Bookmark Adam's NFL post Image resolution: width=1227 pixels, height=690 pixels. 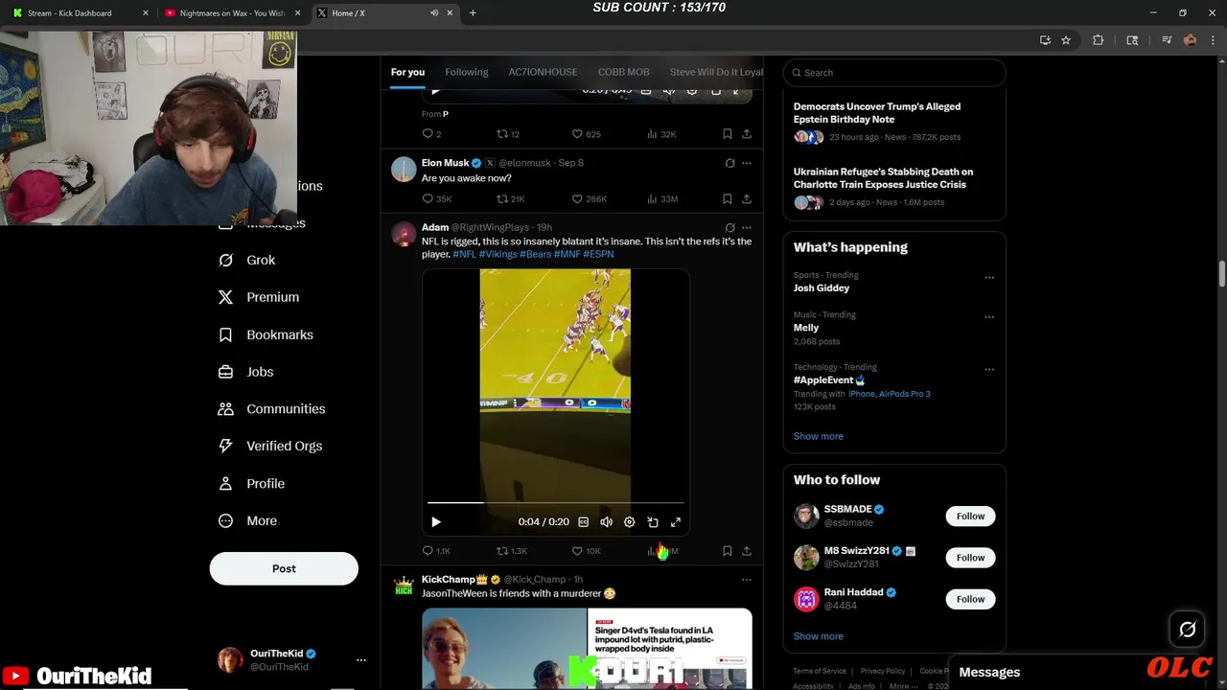pyautogui.click(x=728, y=551)
